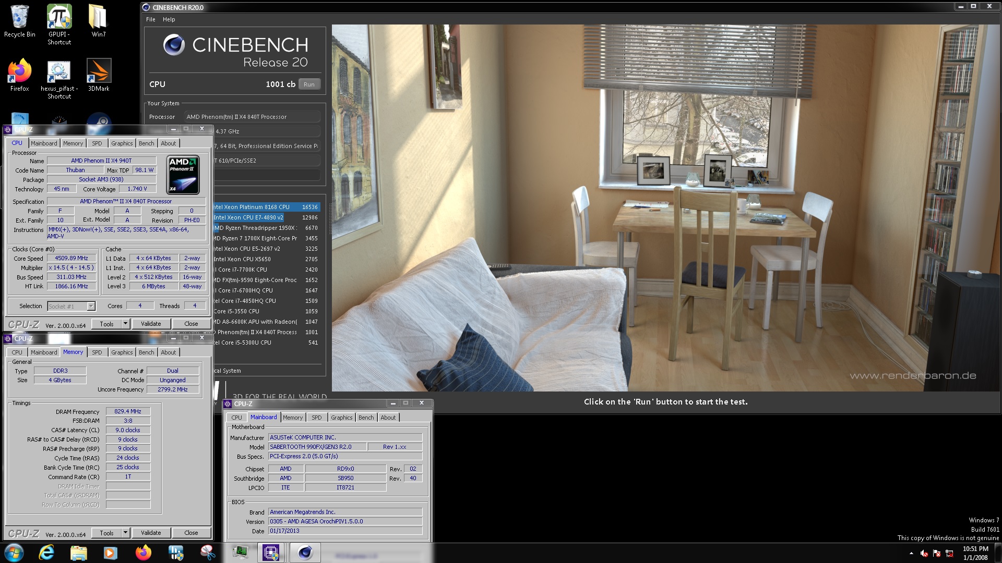Select the Ryzen Threadripper 1950X ranking row
The height and width of the screenshot is (563, 1002).
[266, 228]
